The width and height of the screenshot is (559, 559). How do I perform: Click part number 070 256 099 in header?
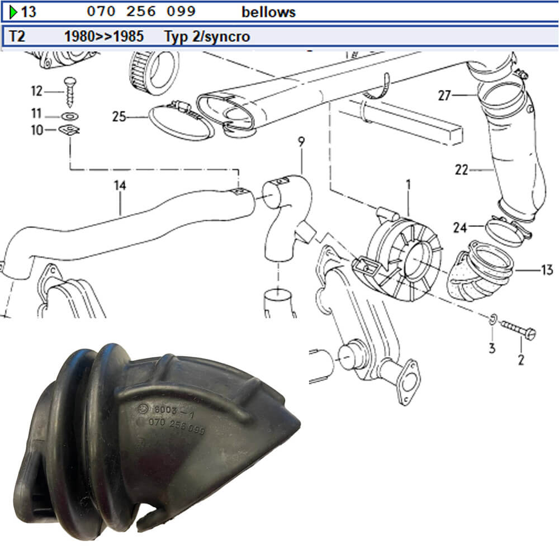click(142, 12)
